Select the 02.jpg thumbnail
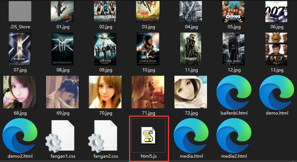This screenshot has height=162, width=297. 105,12
